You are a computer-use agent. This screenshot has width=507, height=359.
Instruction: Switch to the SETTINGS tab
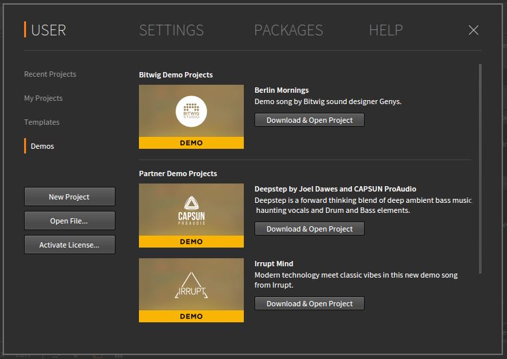coord(172,31)
